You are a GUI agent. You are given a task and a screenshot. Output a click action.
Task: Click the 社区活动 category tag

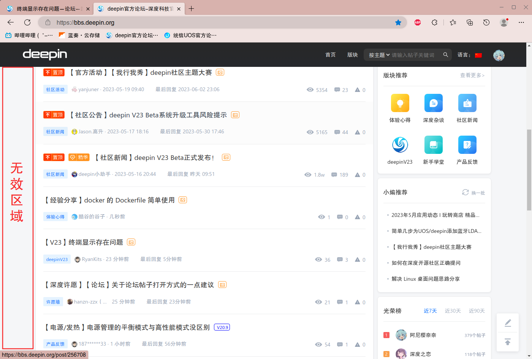(55, 90)
